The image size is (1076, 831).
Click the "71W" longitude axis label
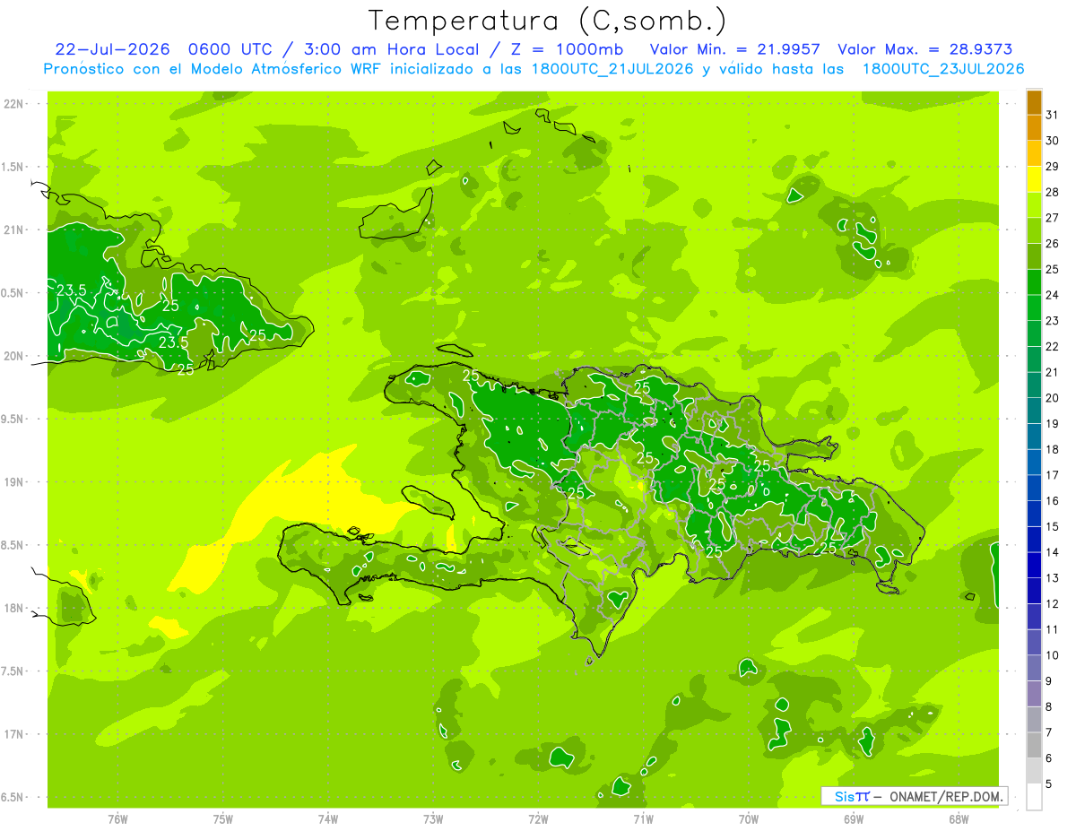click(643, 818)
